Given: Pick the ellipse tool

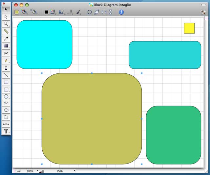Looking at the screenshot, I should coord(6,110).
